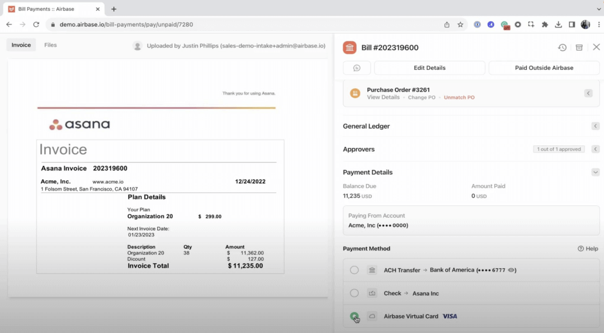Bookmark this page with the star
Screen dimensions: 604x333
[x=460, y=24]
